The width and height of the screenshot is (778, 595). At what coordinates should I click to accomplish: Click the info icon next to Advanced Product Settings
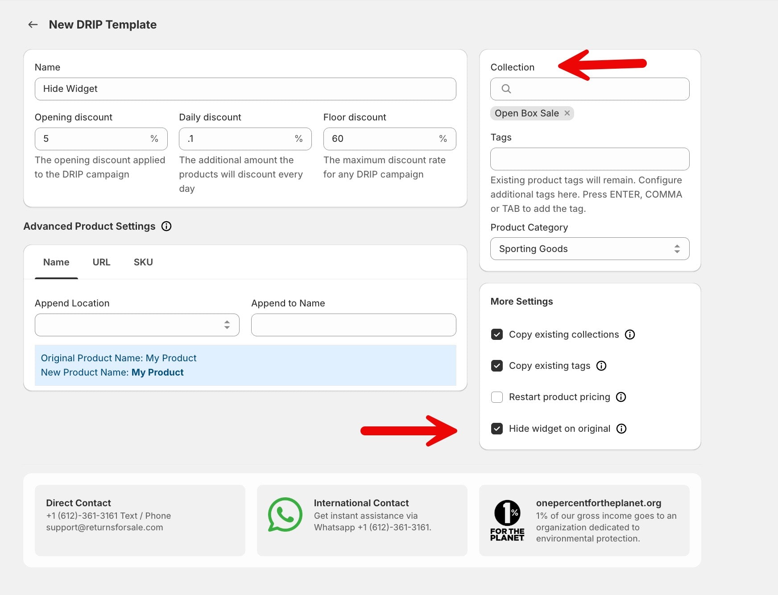pos(166,226)
